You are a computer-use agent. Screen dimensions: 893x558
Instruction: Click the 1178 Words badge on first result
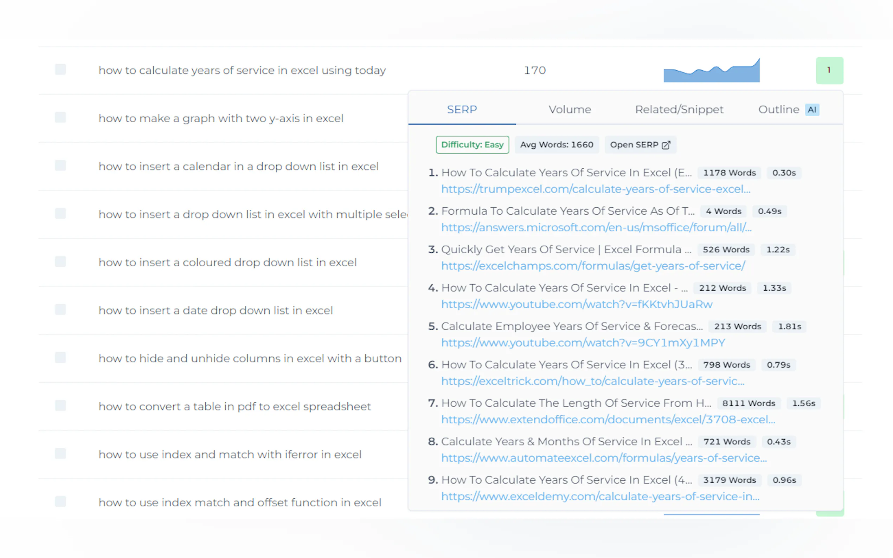pyautogui.click(x=729, y=172)
